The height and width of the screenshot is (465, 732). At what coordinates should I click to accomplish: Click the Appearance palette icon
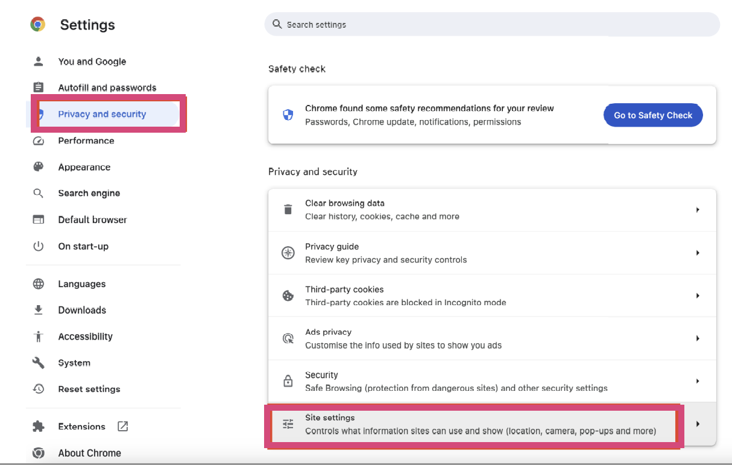pyautogui.click(x=39, y=167)
